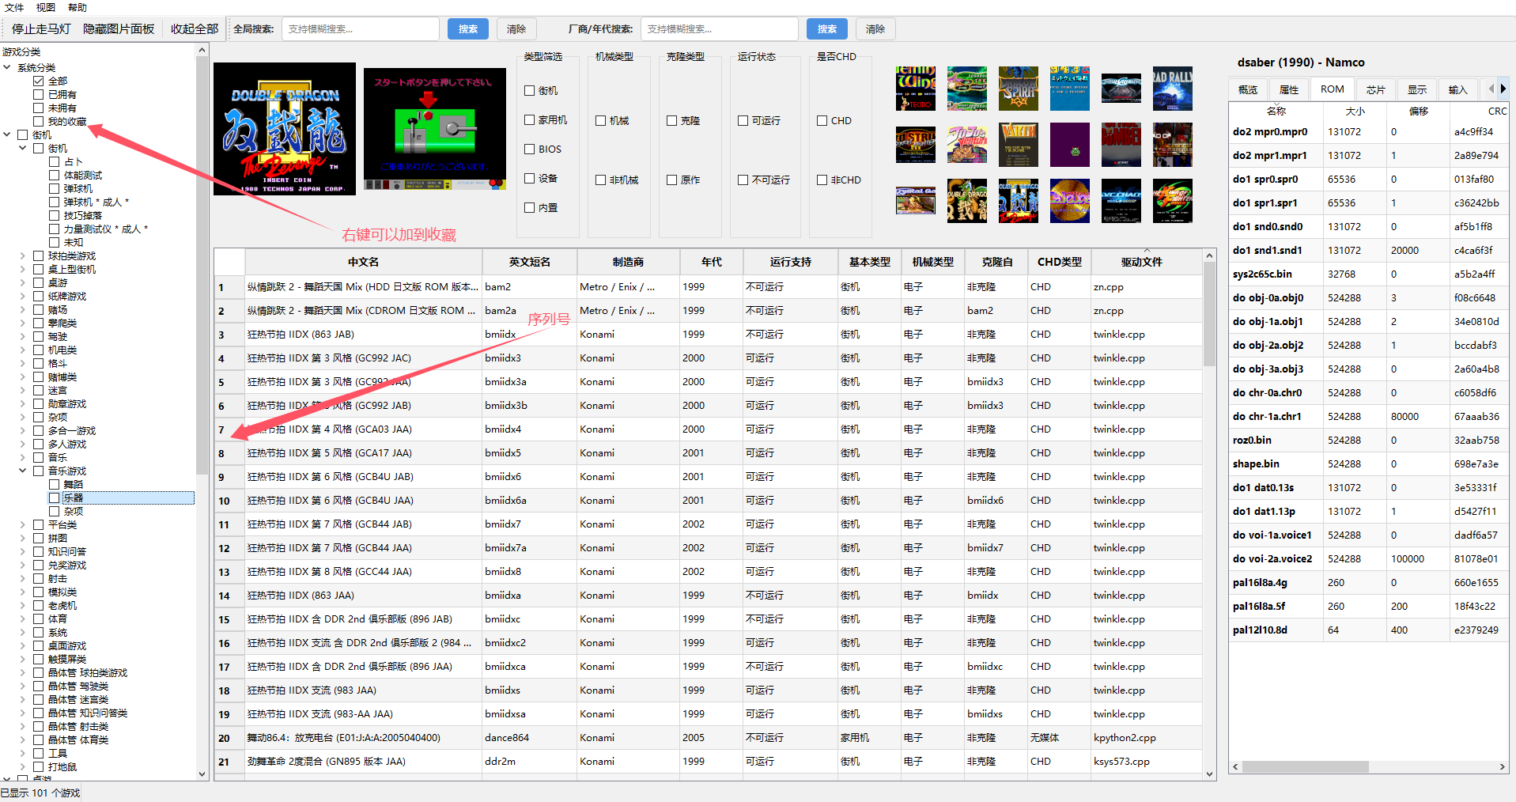The image size is (1516, 802).
Task: Select row 20 舞动86.4 in game list
Action: 709,738
